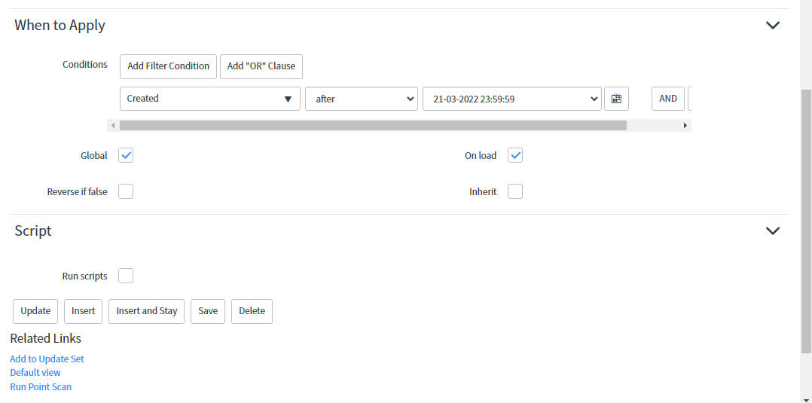
Task: Enable the Reverse if false checkbox
Action: (x=126, y=191)
